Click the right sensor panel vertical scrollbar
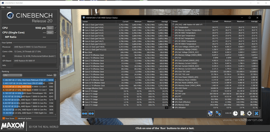Screen dimensions: 270x132 pyautogui.click(x=260, y=65)
